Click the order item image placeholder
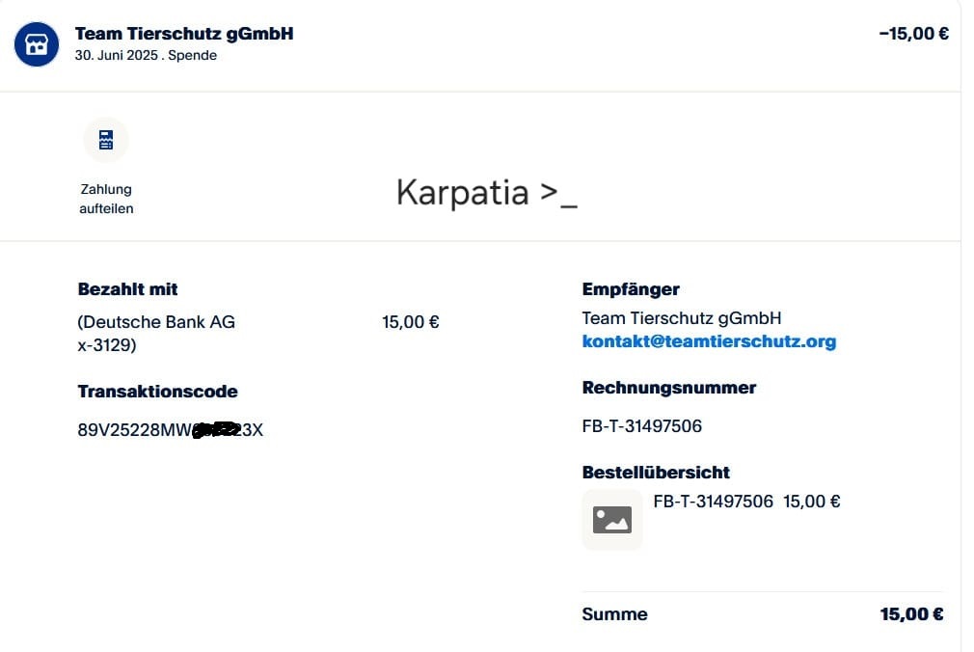This screenshot has width=974, height=652. tap(612, 520)
